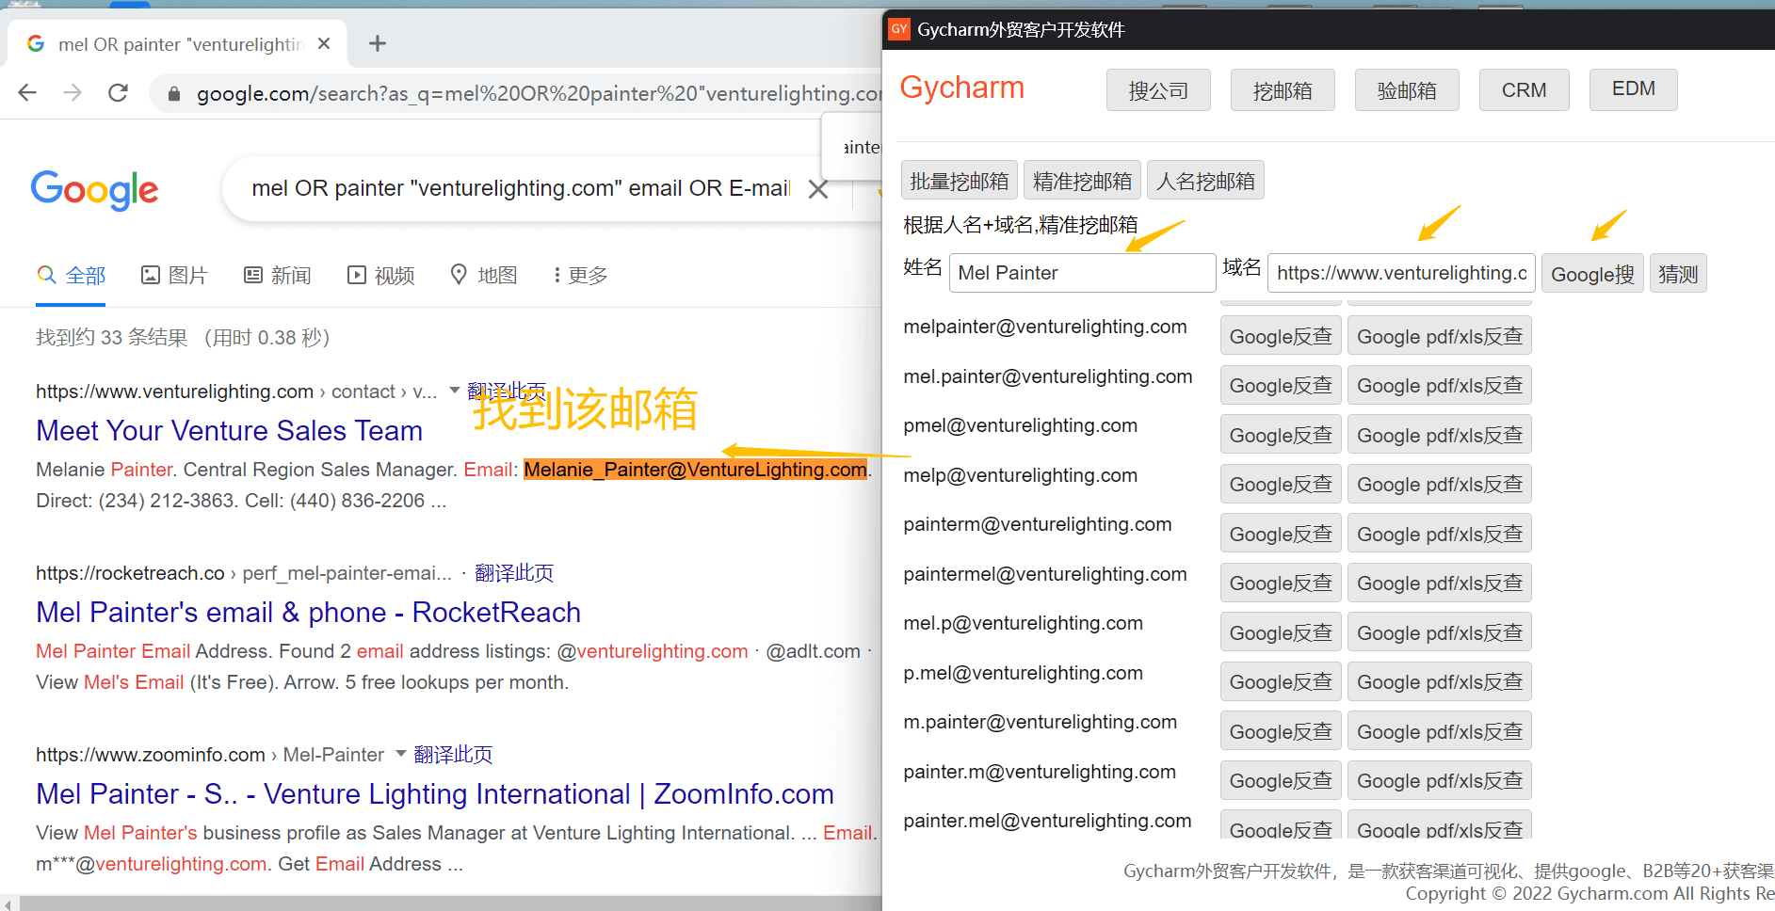
Task: Click the browser address bar URL
Action: coord(539,93)
